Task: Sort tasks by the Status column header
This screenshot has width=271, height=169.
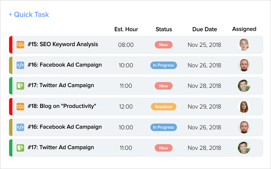Action: point(164,29)
